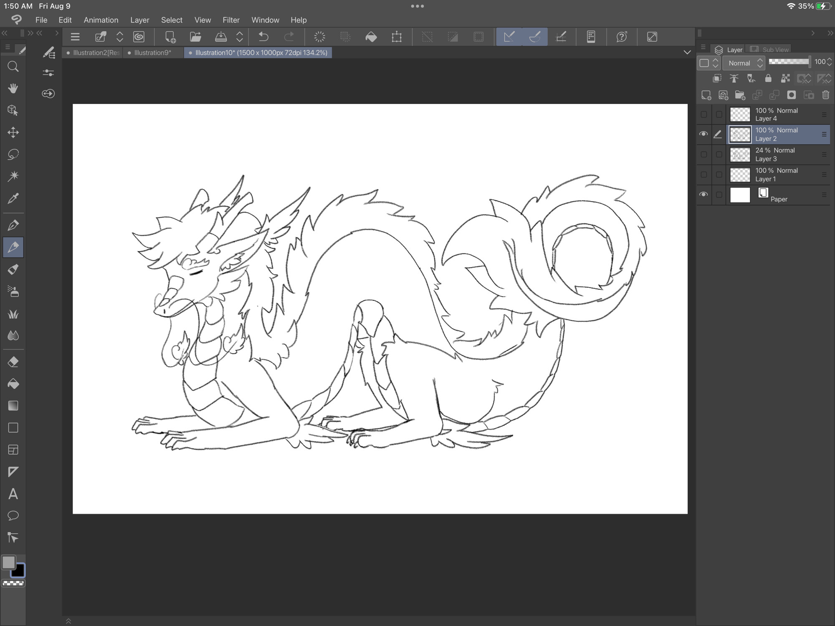Expand the save options arrows in command bar

pos(240,37)
